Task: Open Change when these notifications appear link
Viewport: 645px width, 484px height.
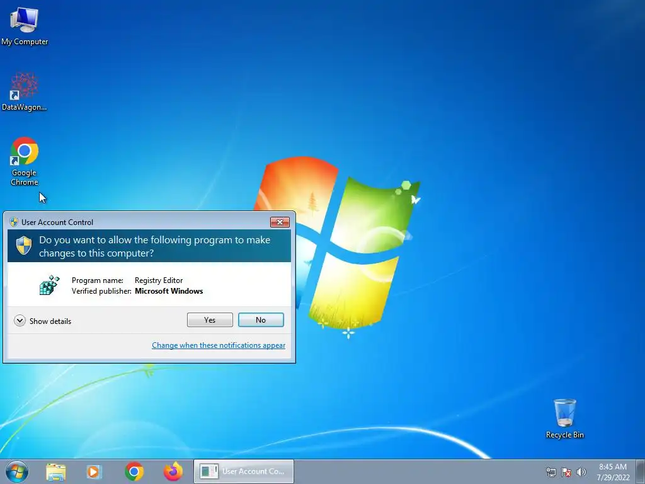Action: point(219,345)
